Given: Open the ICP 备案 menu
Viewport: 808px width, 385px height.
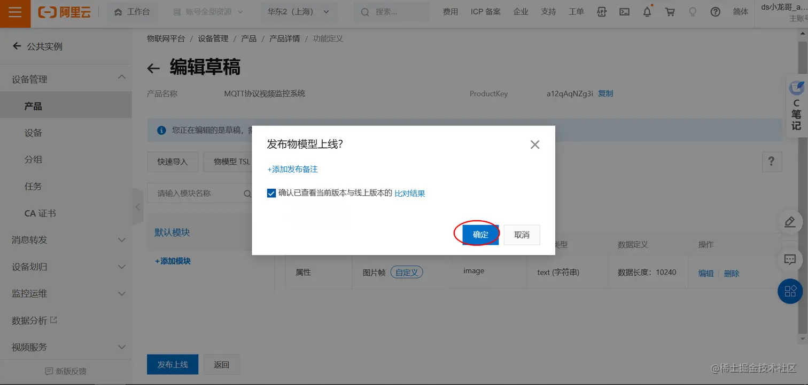Looking at the screenshot, I should point(486,12).
